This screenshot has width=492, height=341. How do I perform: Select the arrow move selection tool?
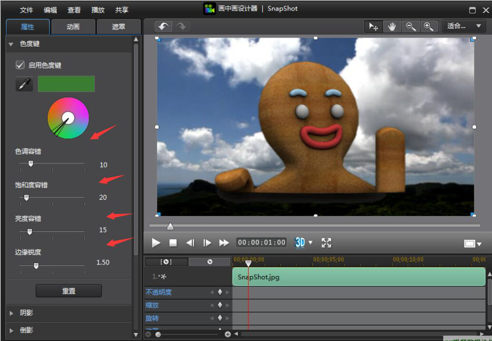click(x=374, y=27)
